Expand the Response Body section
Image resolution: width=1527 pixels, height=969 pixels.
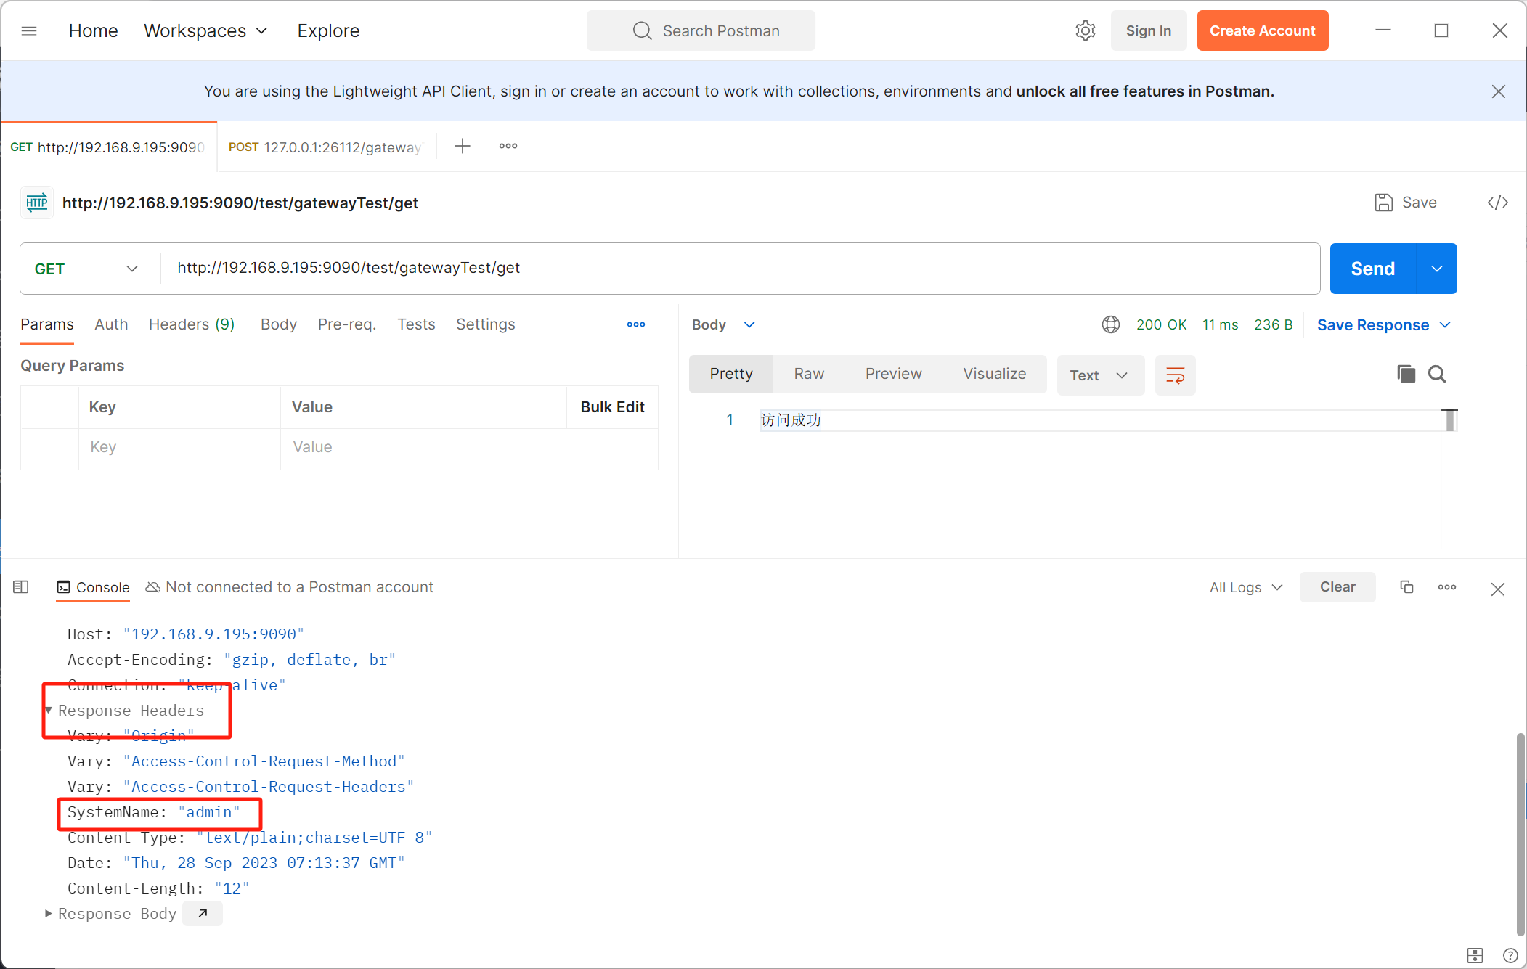49,914
